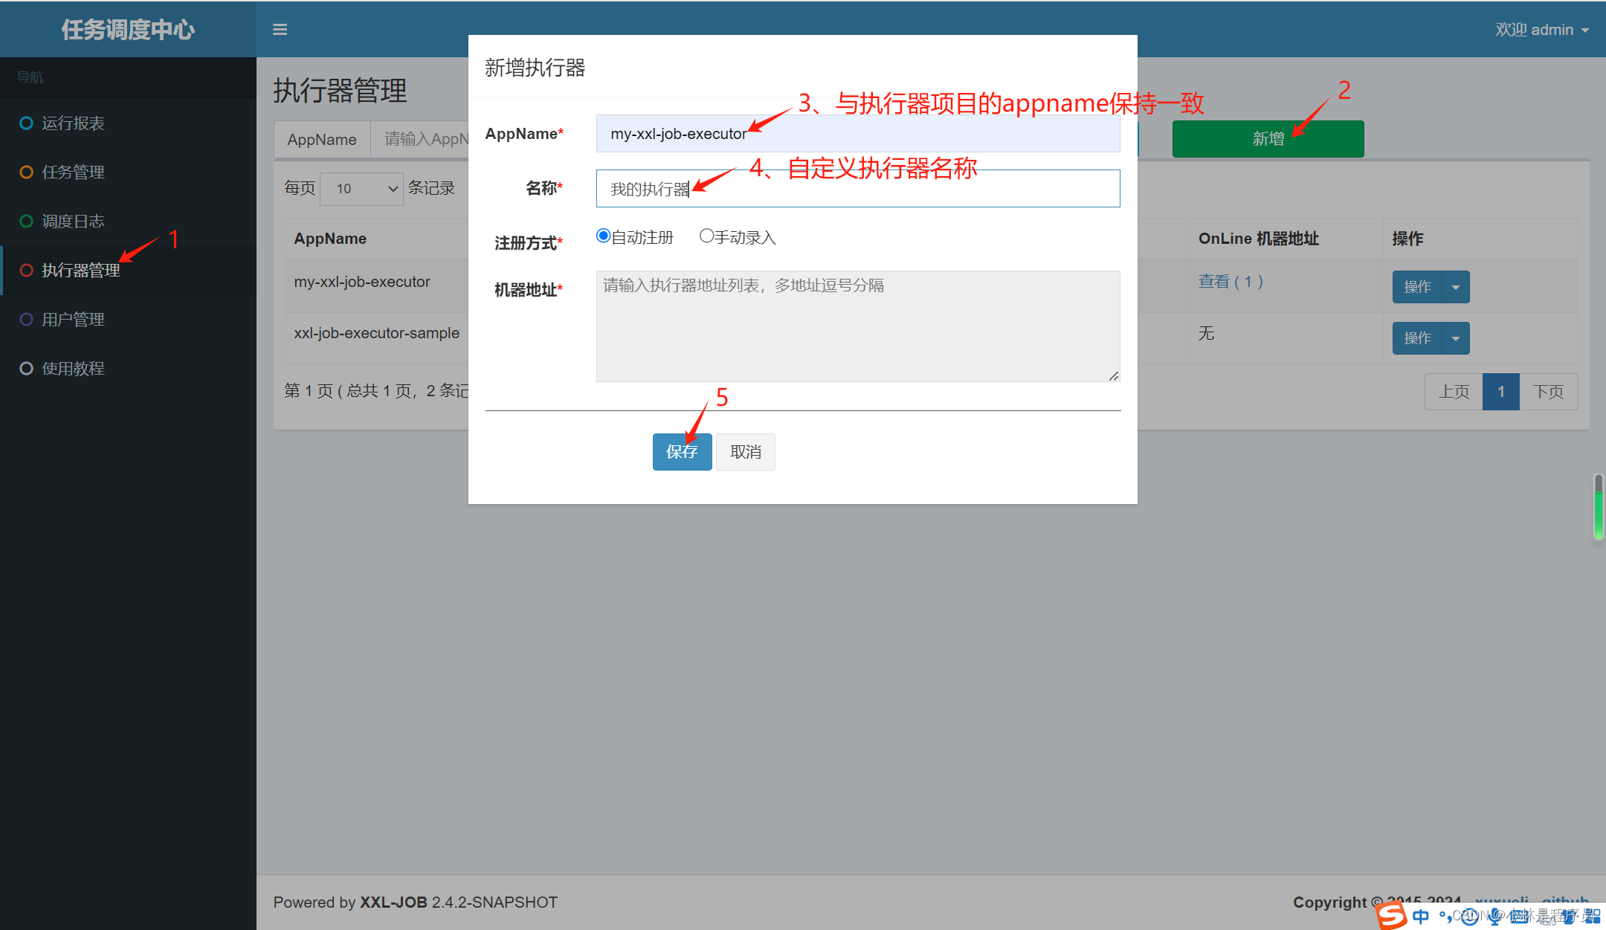Image resolution: width=1606 pixels, height=930 pixels.
Task: Click the 机器地址 textarea
Action: point(858,326)
